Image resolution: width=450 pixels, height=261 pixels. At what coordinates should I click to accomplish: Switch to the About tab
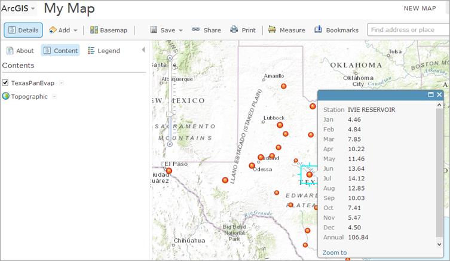[20, 51]
